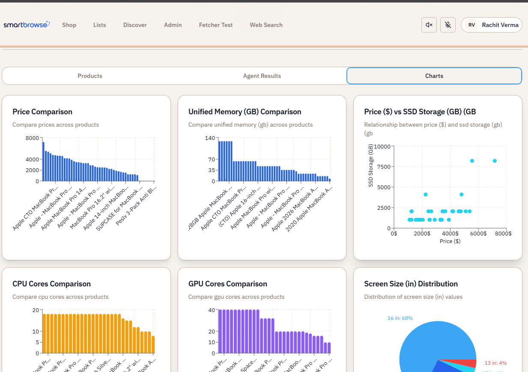Viewport: 528px width, 372px height.
Task: Click the "SSD Storage (GB)" y-axis label
Action: (371, 166)
